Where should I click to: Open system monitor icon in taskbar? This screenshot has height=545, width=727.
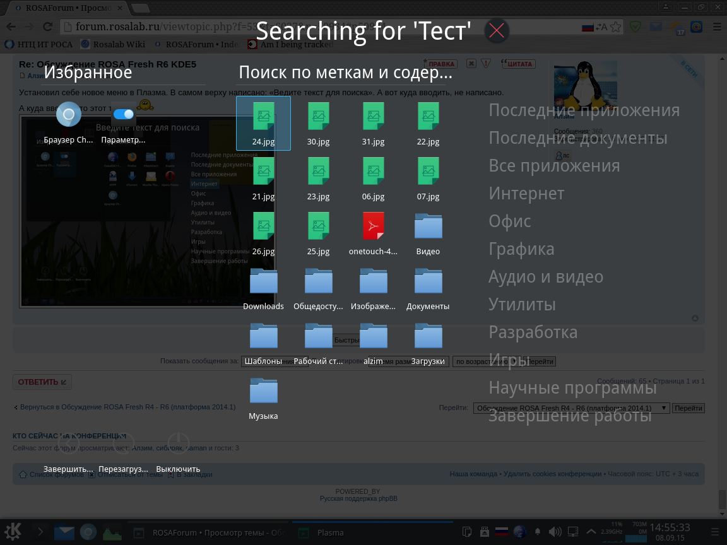(x=112, y=533)
